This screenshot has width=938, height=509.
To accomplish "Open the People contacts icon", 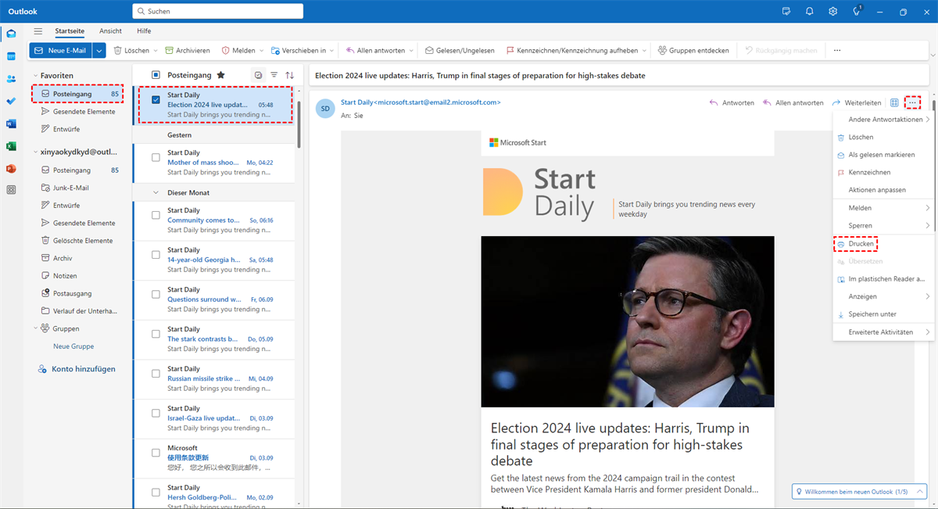I will pos(11,79).
